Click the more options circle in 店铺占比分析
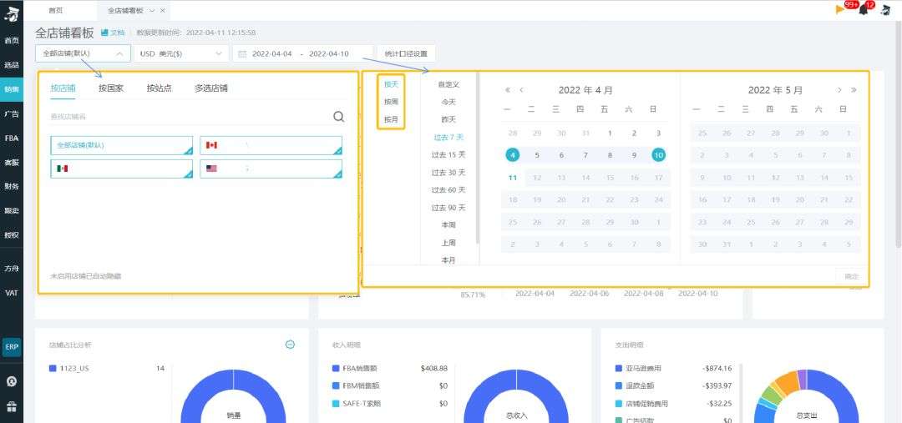The height and width of the screenshot is (423, 902). (290, 345)
